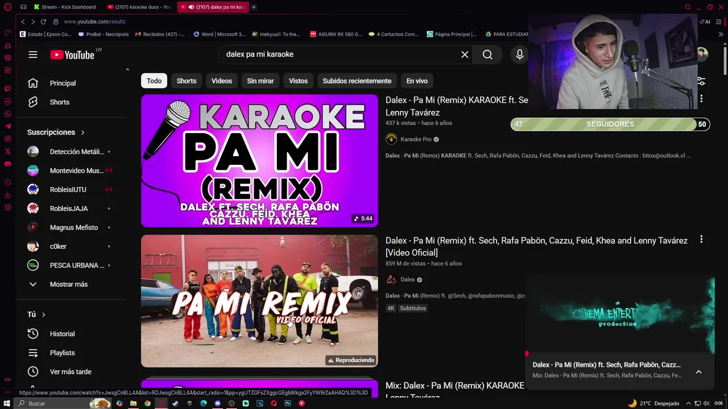Open File Explorer from the taskbar
Screen dimensions: 728x409
(133, 403)
